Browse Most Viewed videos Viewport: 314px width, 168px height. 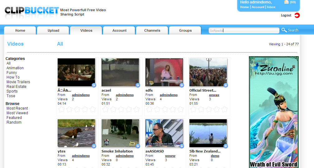[17, 113]
